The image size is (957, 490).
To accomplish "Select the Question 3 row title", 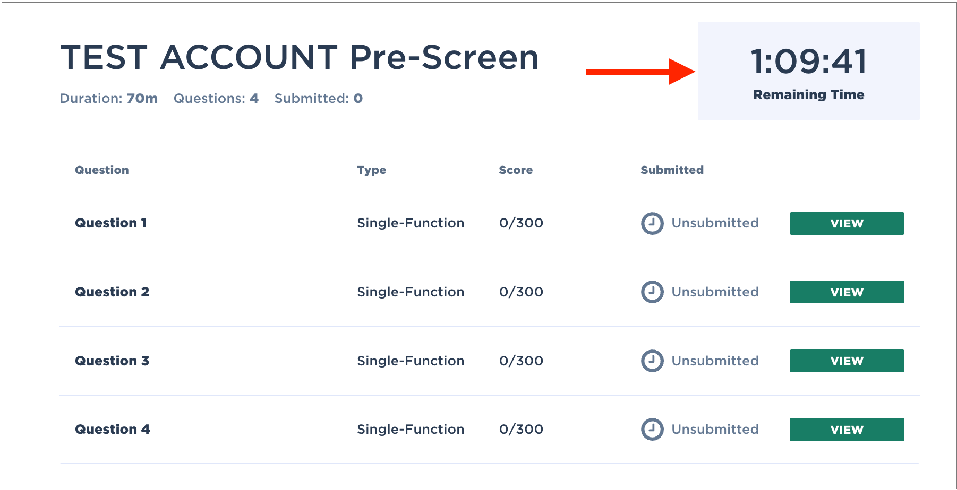I will click(112, 361).
